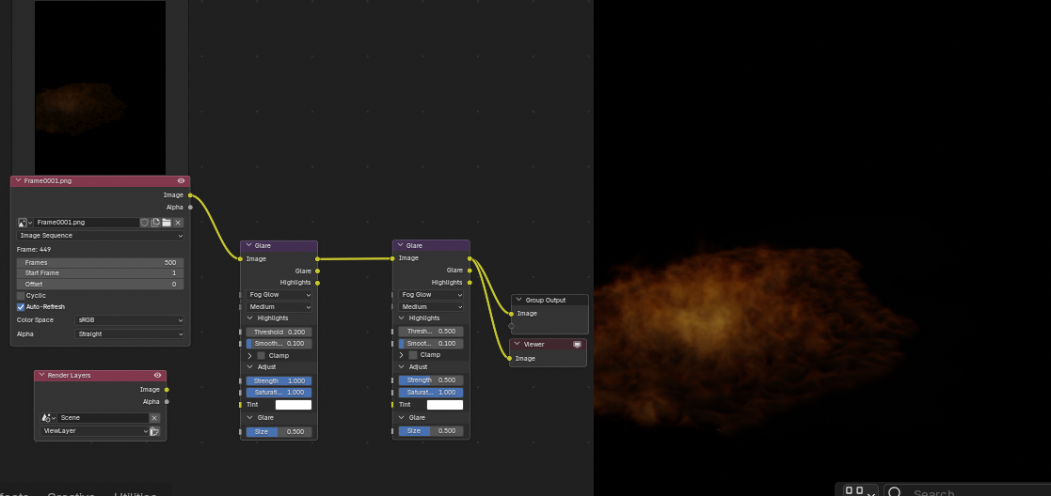1051x496 pixels.
Task: Click the scene browse icon in Render Layers
Action: 47,418
